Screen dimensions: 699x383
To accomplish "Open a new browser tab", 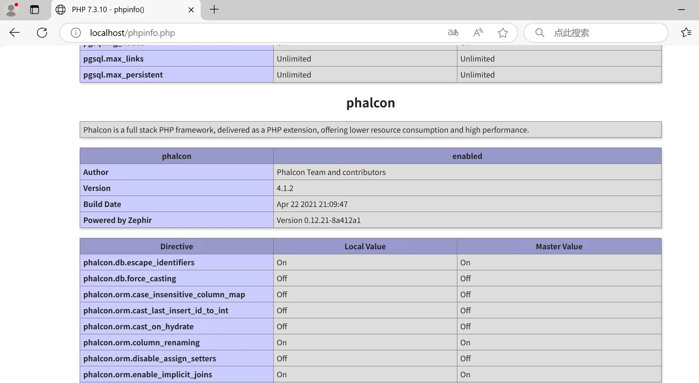I will pyautogui.click(x=214, y=10).
